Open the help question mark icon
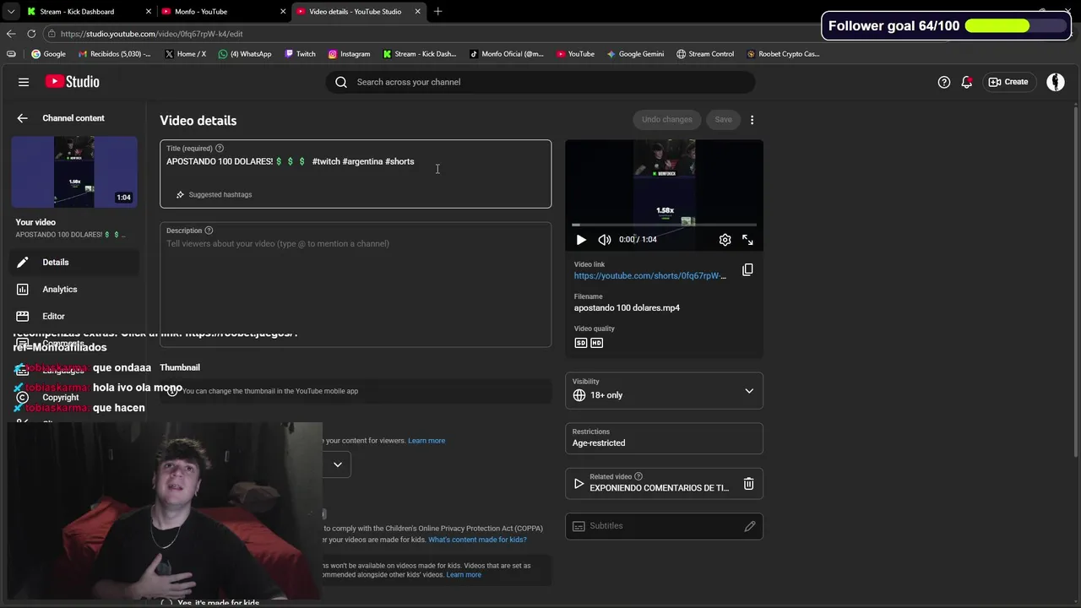Screen dimensions: 1081x608 [x=944, y=82]
